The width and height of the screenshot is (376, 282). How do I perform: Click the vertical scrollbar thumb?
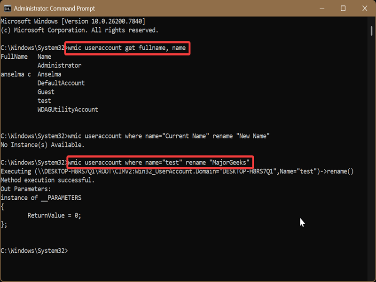371,31
